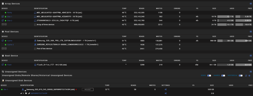Click the pencil icon to rename partition S6PXNM0T537343M
Viewport: 253px width, 96px height.
tap(29, 93)
